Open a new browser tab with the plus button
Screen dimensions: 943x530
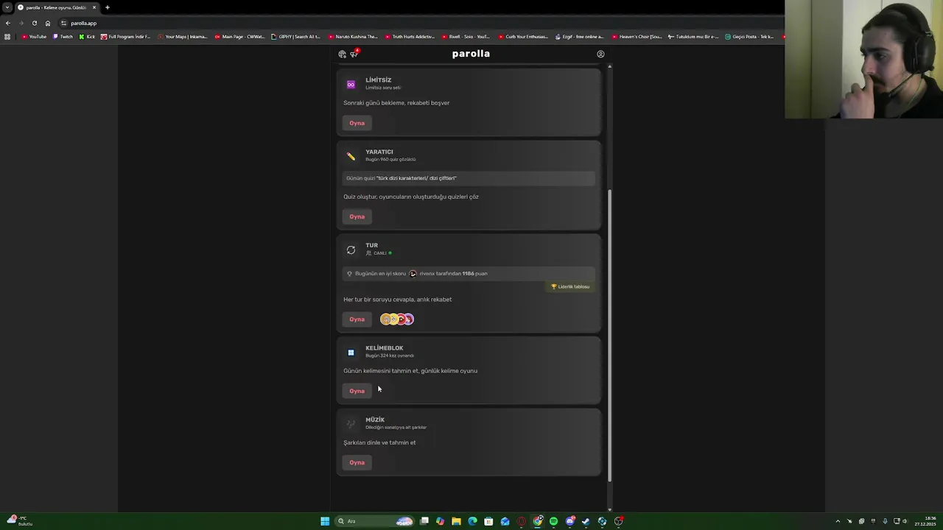tap(107, 7)
